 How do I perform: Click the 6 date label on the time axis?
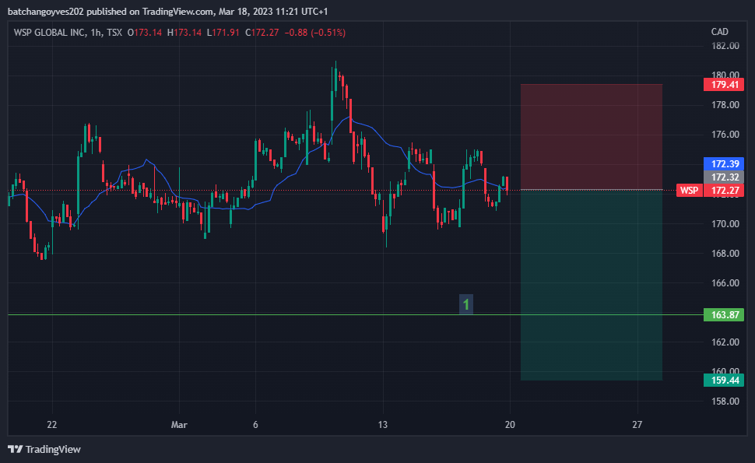coord(255,425)
